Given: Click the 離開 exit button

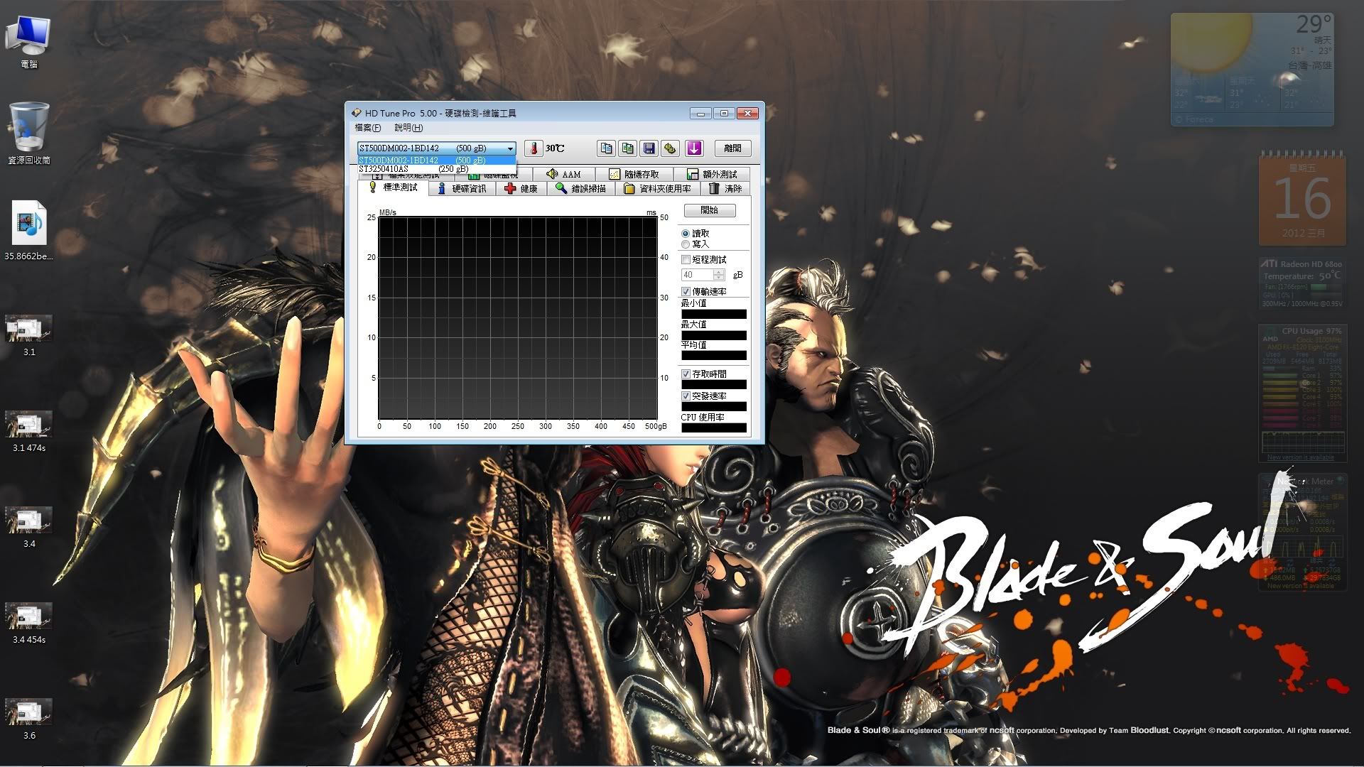Looking at the screenshot, I should 732,148.
